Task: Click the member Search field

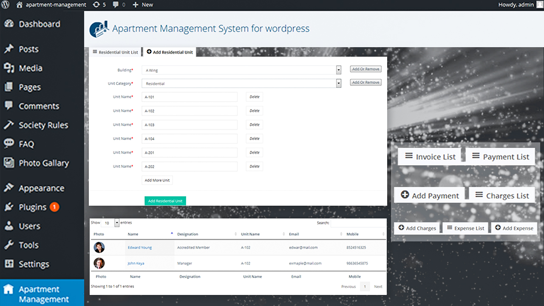Action: 358,223
